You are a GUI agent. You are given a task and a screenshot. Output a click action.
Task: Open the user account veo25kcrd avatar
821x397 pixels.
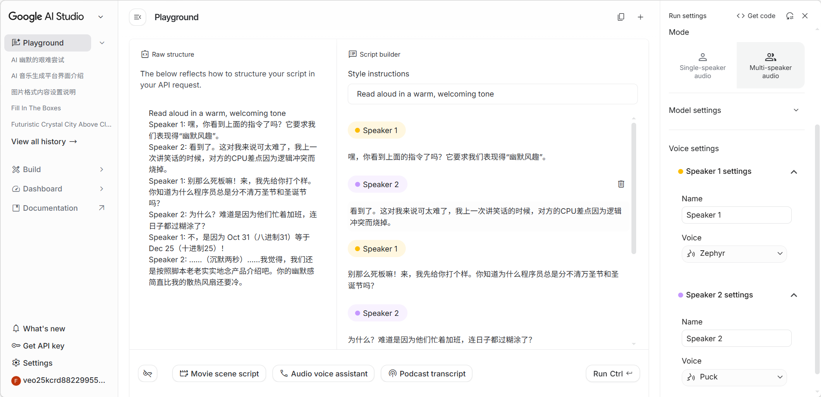tap(16, 381)
